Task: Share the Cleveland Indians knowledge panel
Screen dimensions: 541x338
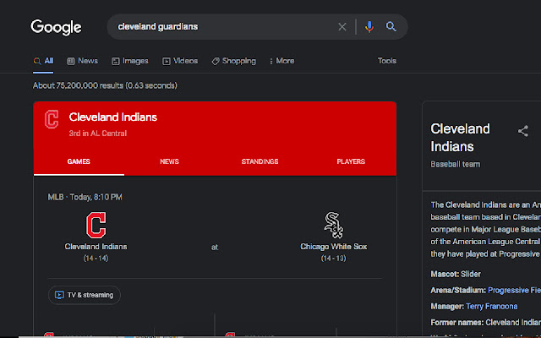Action: (x=523, y=131)
